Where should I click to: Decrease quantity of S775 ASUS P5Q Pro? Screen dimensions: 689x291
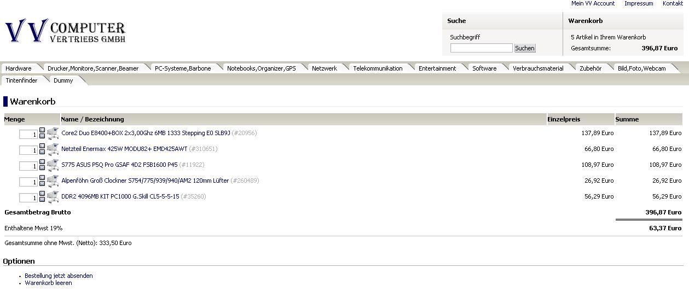tap(42, 168)
